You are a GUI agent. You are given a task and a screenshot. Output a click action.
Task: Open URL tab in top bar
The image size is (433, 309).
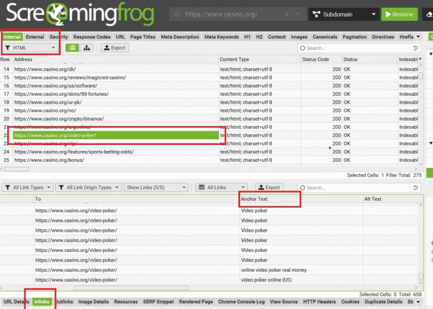pos(120,37)
